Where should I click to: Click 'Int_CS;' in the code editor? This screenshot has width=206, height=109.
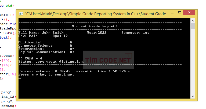pyautogui.click(x=9, y=97)
